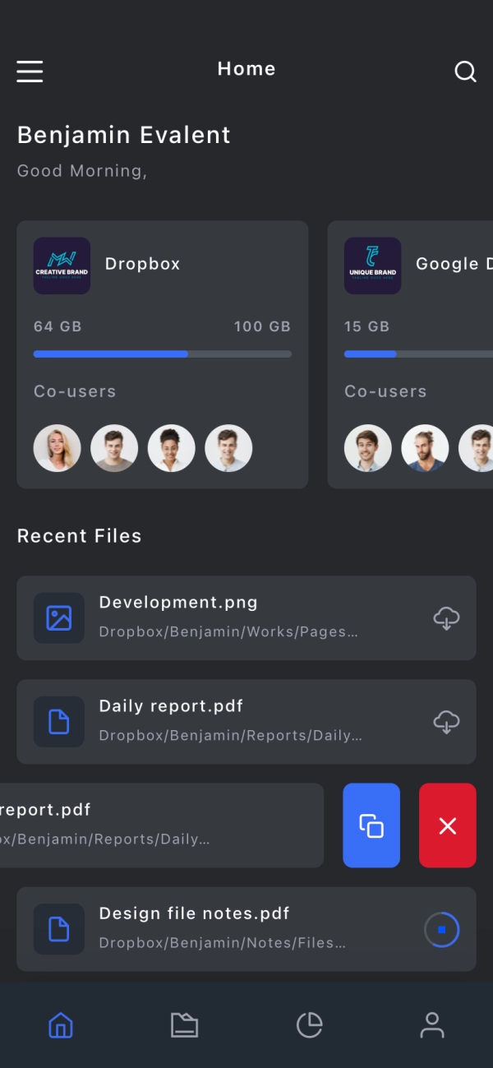Screen dimensions: 493x1068
Task: Click the Dropbox storage progress bar
Action: (163, 354)
